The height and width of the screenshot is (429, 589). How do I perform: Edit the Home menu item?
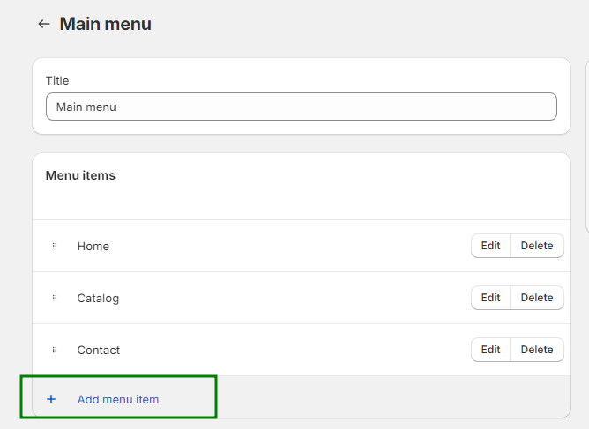point(490,246)
